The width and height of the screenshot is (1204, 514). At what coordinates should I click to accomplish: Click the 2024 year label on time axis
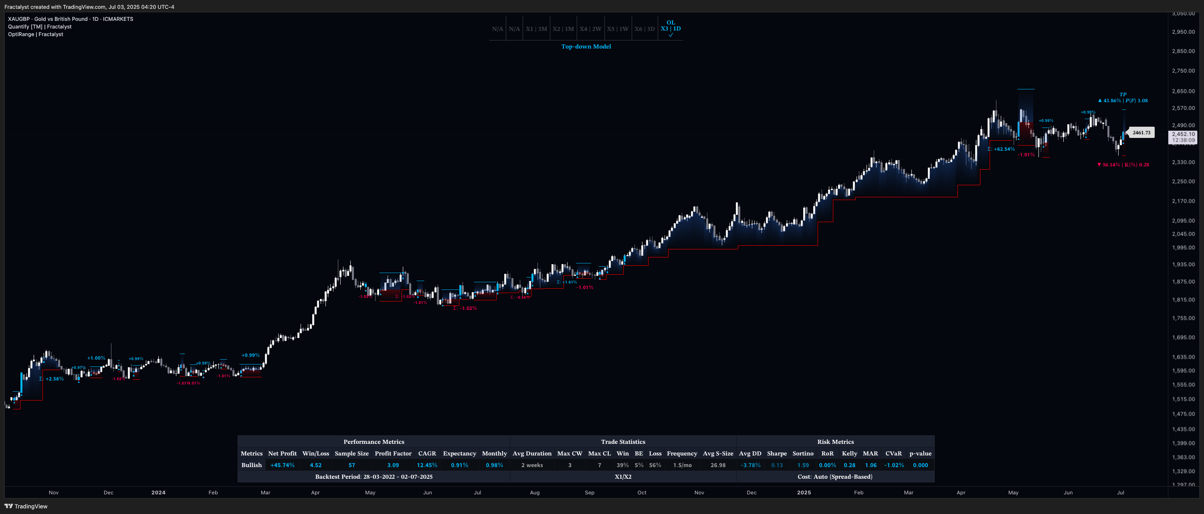(x=158, y=492)
